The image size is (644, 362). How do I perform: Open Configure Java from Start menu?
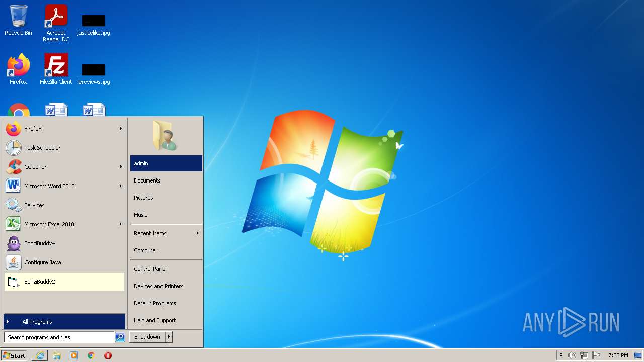pos(64,262)
